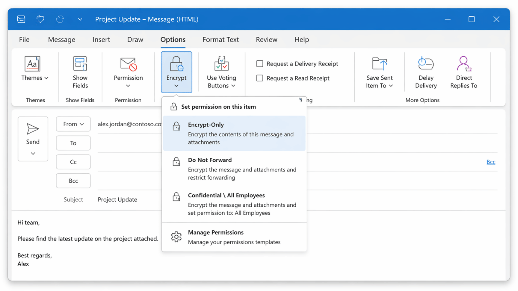
Task: Open Manage Permissions entry
Action: click(234, 237)
